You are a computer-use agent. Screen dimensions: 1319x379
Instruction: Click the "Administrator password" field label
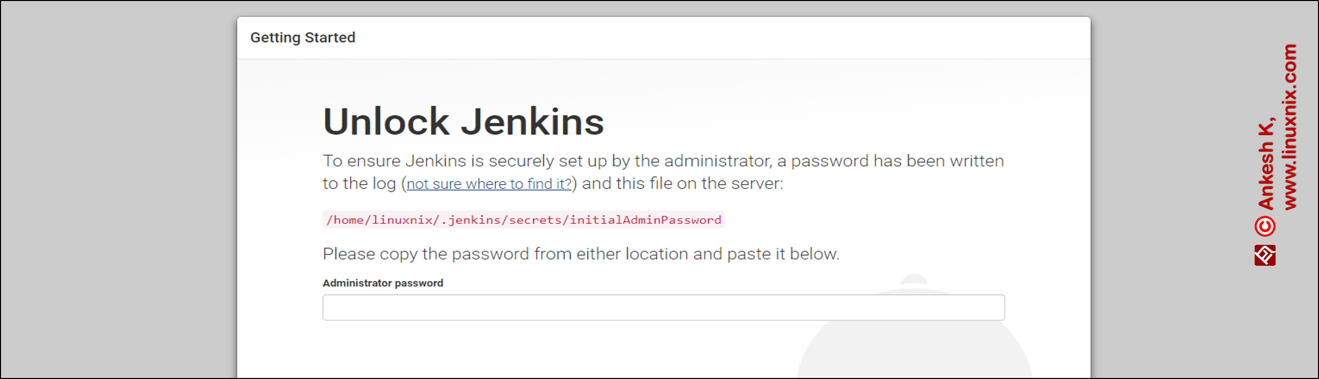pos(382,283)
